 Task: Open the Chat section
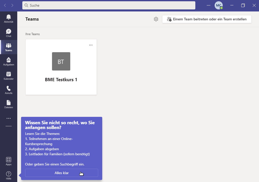(9, 33)
